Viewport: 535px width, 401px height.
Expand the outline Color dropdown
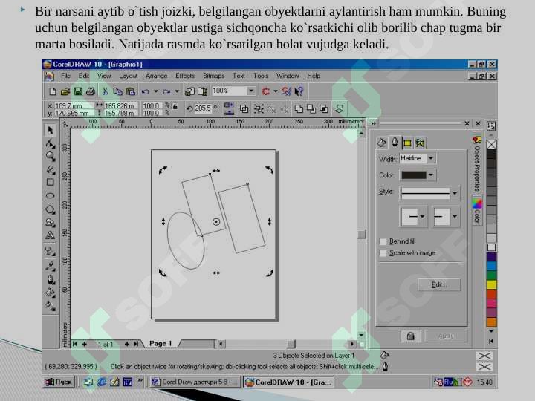(431, 175)
